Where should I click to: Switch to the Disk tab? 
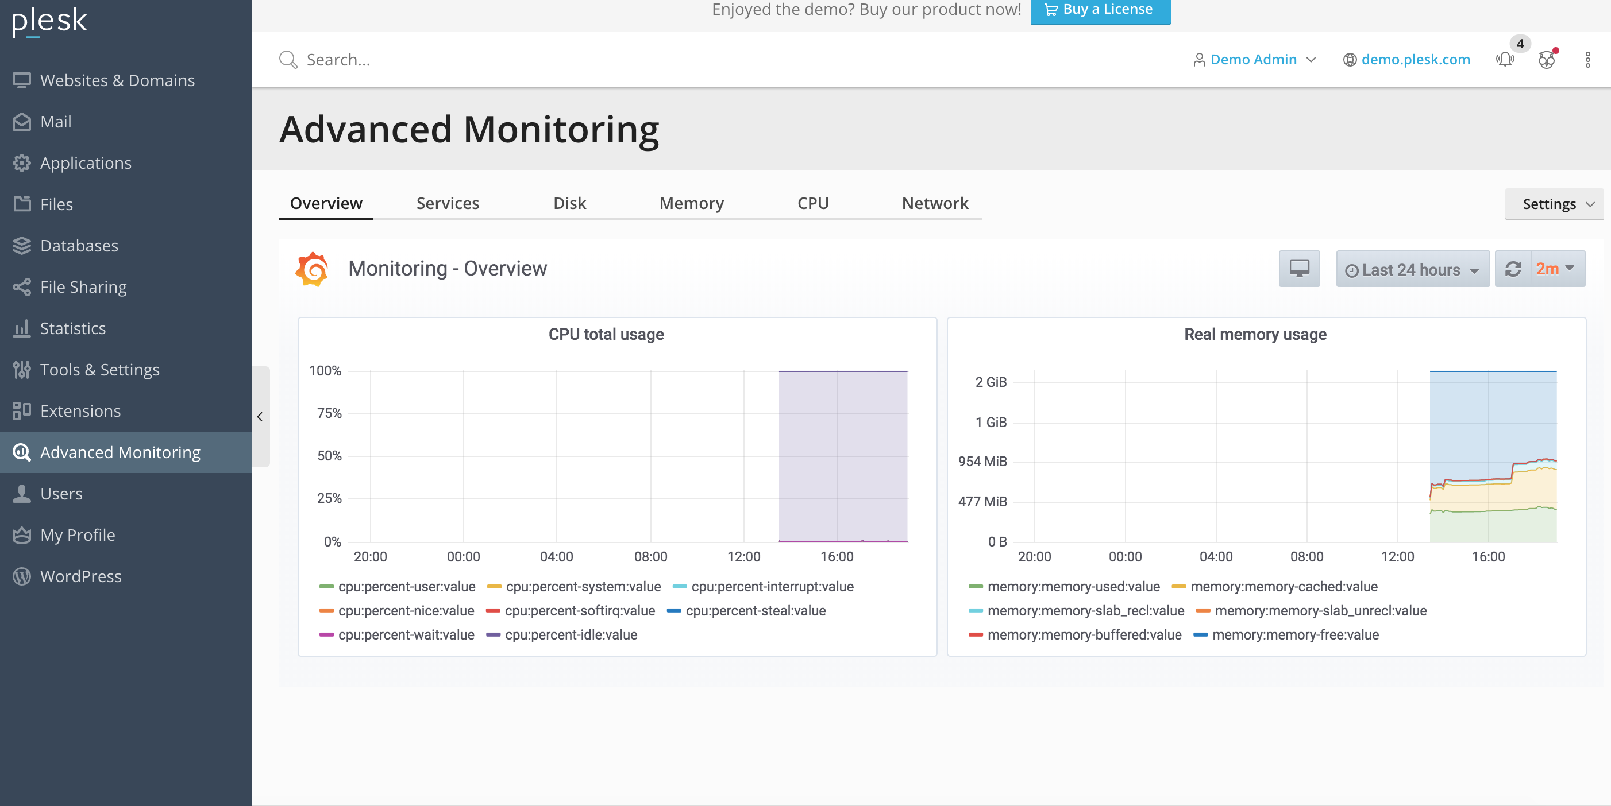[569, 203]
